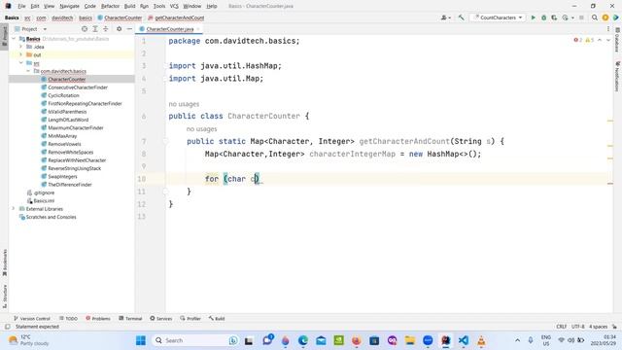Go to previous highlighted error arrow
The image size is (622, 350).
pyautogui.click(x=600, y=40)
